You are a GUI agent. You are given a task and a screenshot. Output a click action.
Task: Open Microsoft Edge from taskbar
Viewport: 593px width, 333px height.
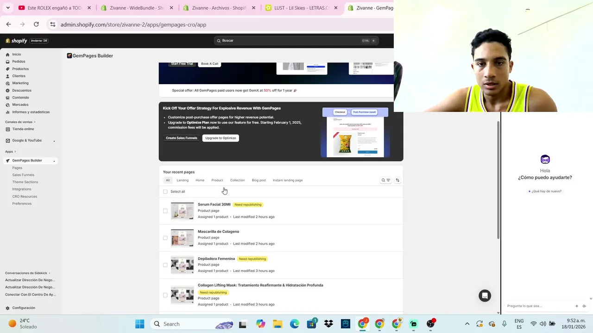[x=295, y=324]
